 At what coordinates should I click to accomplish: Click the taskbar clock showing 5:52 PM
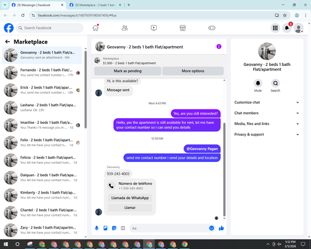[x=290, y=244]
